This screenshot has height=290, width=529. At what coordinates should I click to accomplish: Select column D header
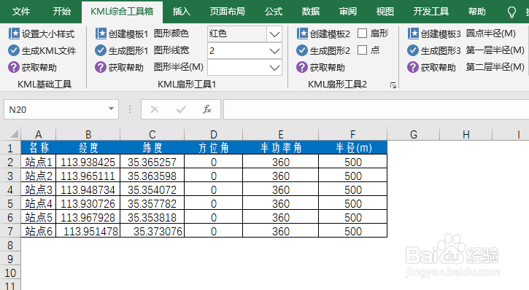(x=214, y=134)
